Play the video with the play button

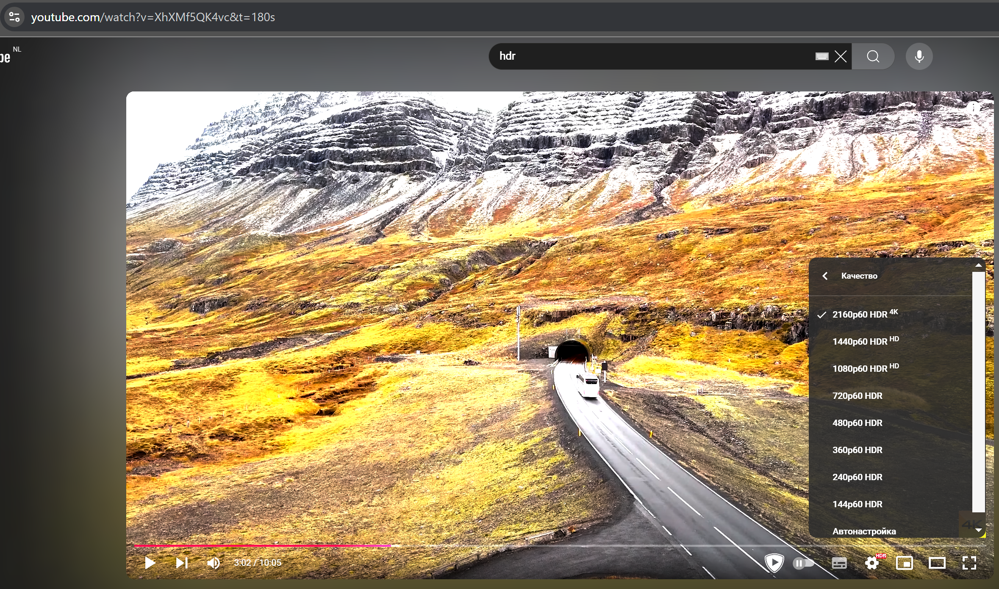[x=150, y=563]
